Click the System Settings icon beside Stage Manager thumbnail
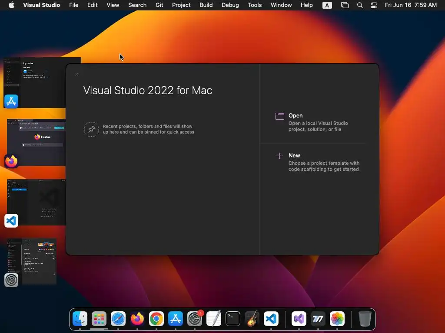This screenshot has height=333, width=445. click(x=11, y=280)
